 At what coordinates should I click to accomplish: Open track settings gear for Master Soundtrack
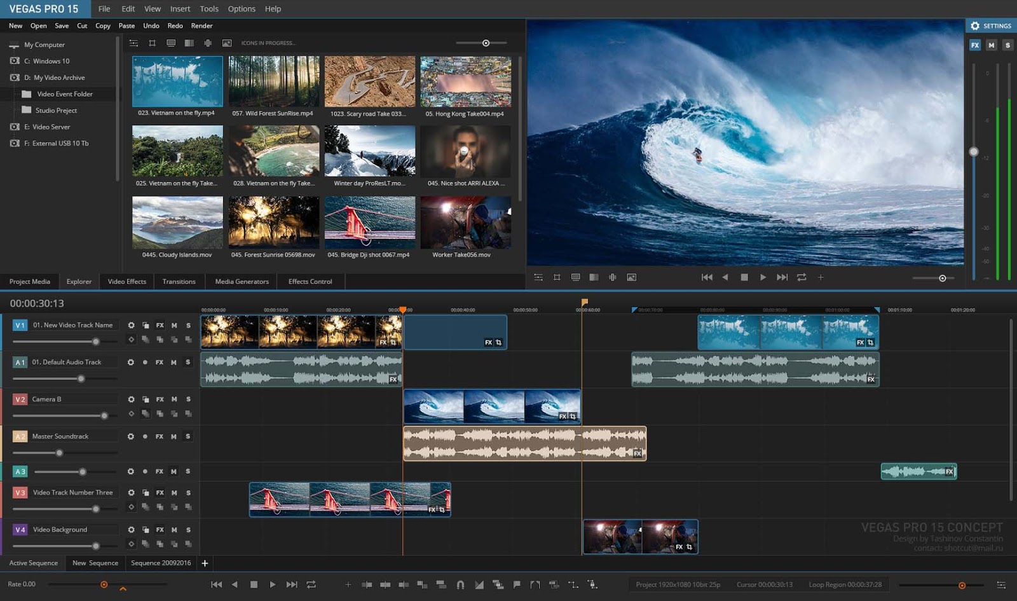[131, 436]
